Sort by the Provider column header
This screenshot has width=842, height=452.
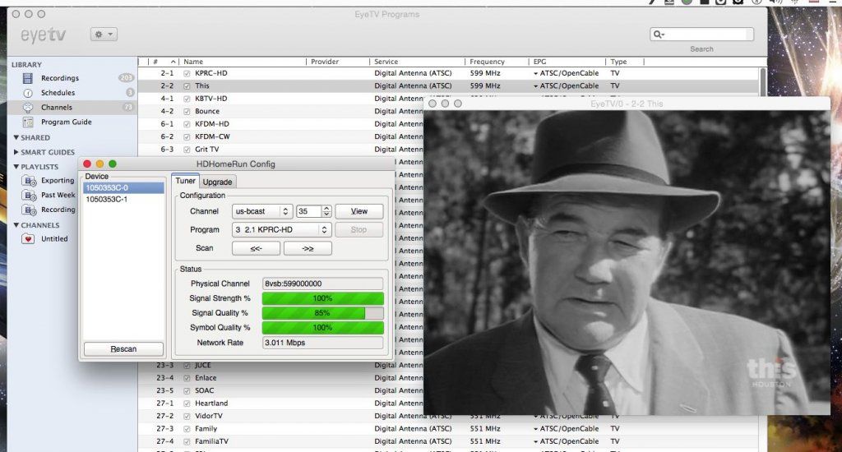pos(338,62)
